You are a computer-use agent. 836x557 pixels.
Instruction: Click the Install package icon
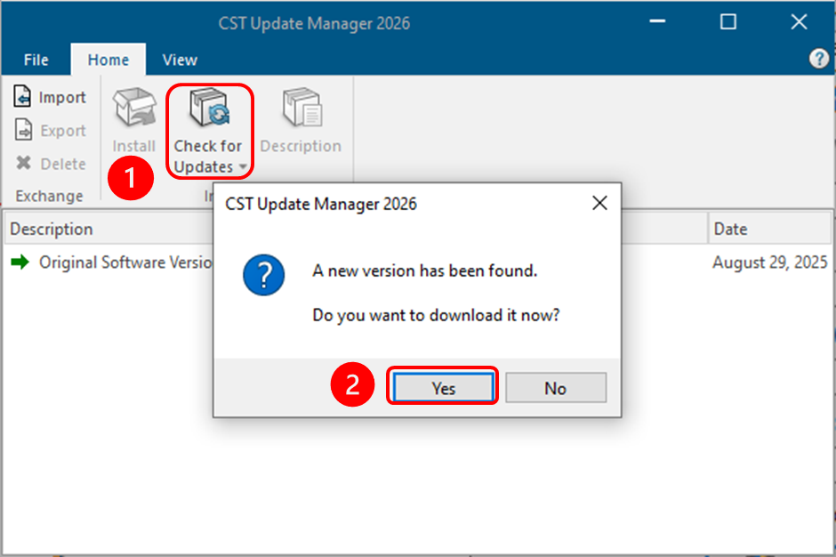tap(133, 110)
